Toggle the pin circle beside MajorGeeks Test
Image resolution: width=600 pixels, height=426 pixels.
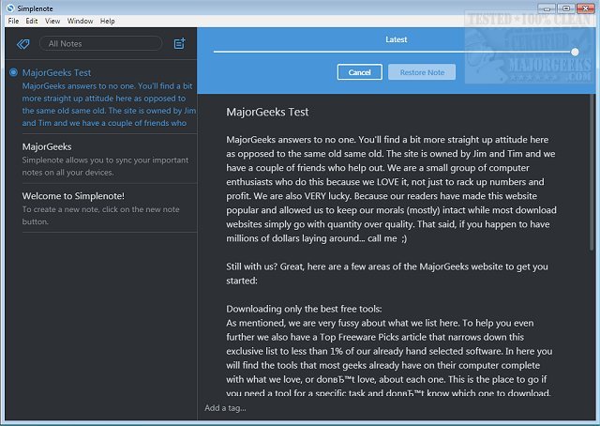coord(13,72)
